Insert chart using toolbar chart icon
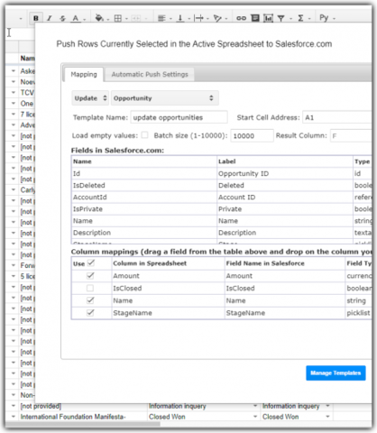The width and height of the screenshot is (377, 433). pyautogui.click(x=268, y=18)
